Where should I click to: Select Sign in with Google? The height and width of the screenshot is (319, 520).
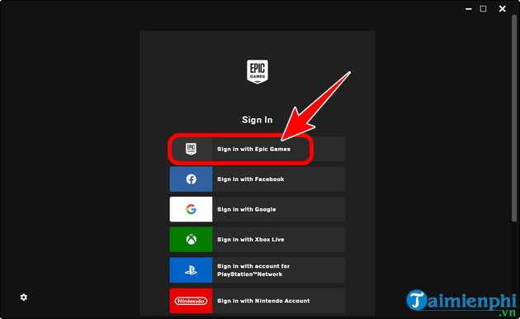(258, 209)
